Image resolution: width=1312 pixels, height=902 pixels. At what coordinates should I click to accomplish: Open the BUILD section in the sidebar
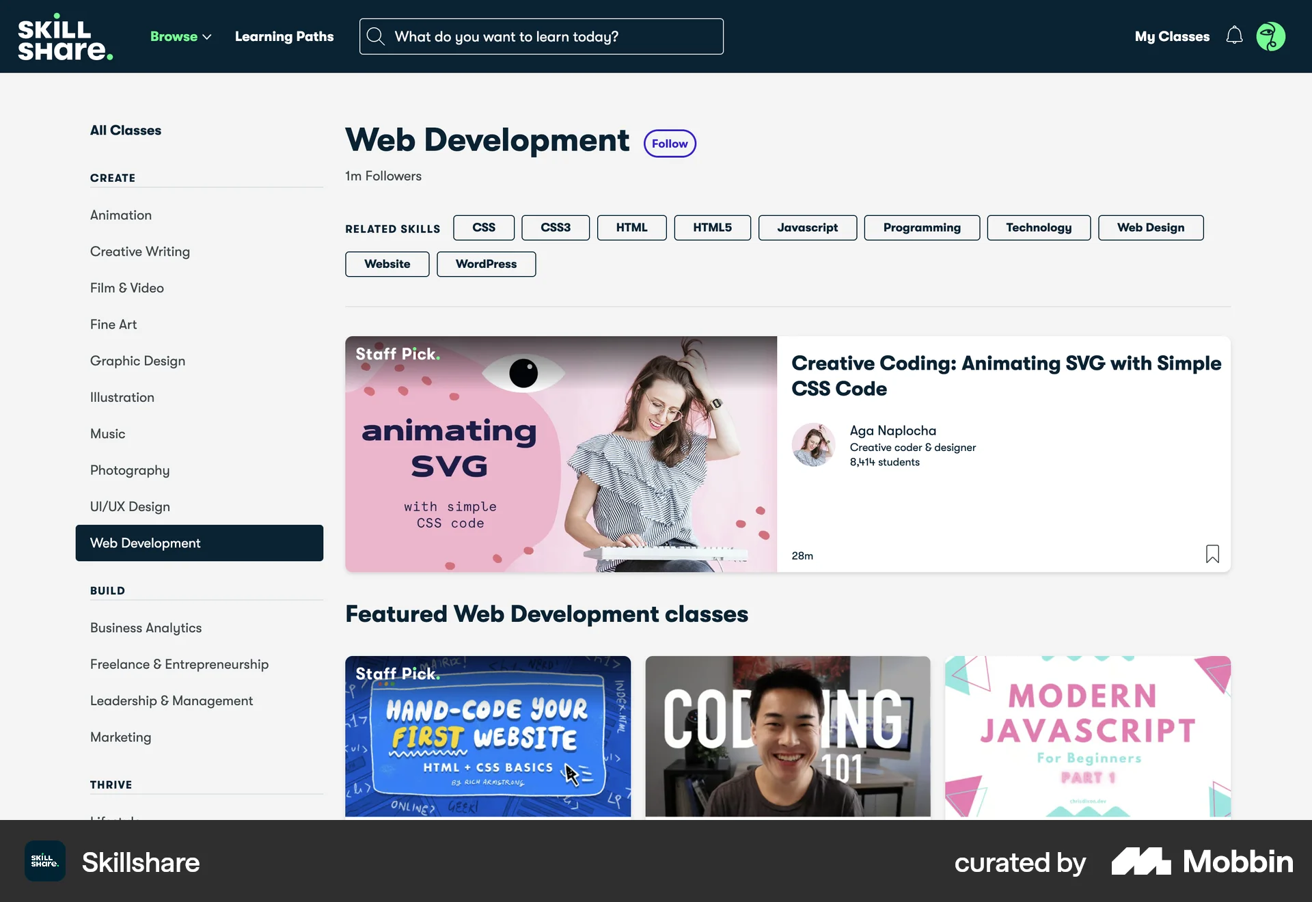(x=107, y=590)
